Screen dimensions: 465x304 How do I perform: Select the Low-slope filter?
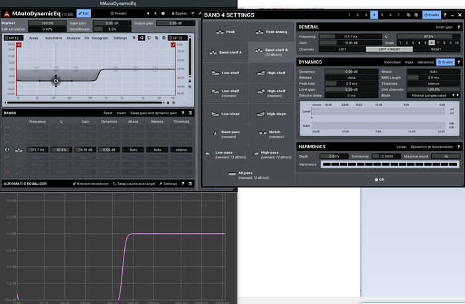226,113
